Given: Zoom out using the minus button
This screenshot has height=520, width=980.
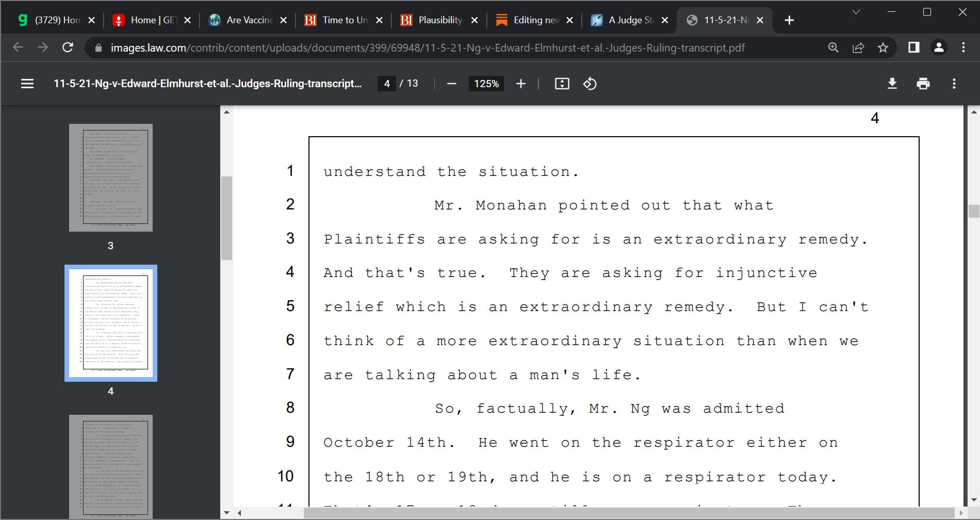Looking at the screenshot, I should coord(452,84).
